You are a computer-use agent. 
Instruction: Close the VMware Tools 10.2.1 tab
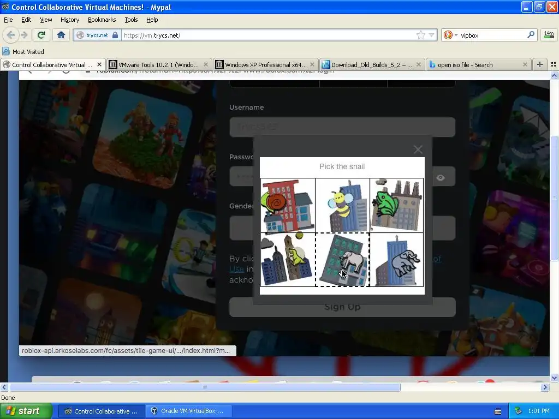pyautogui.click(x=206, y=64)
